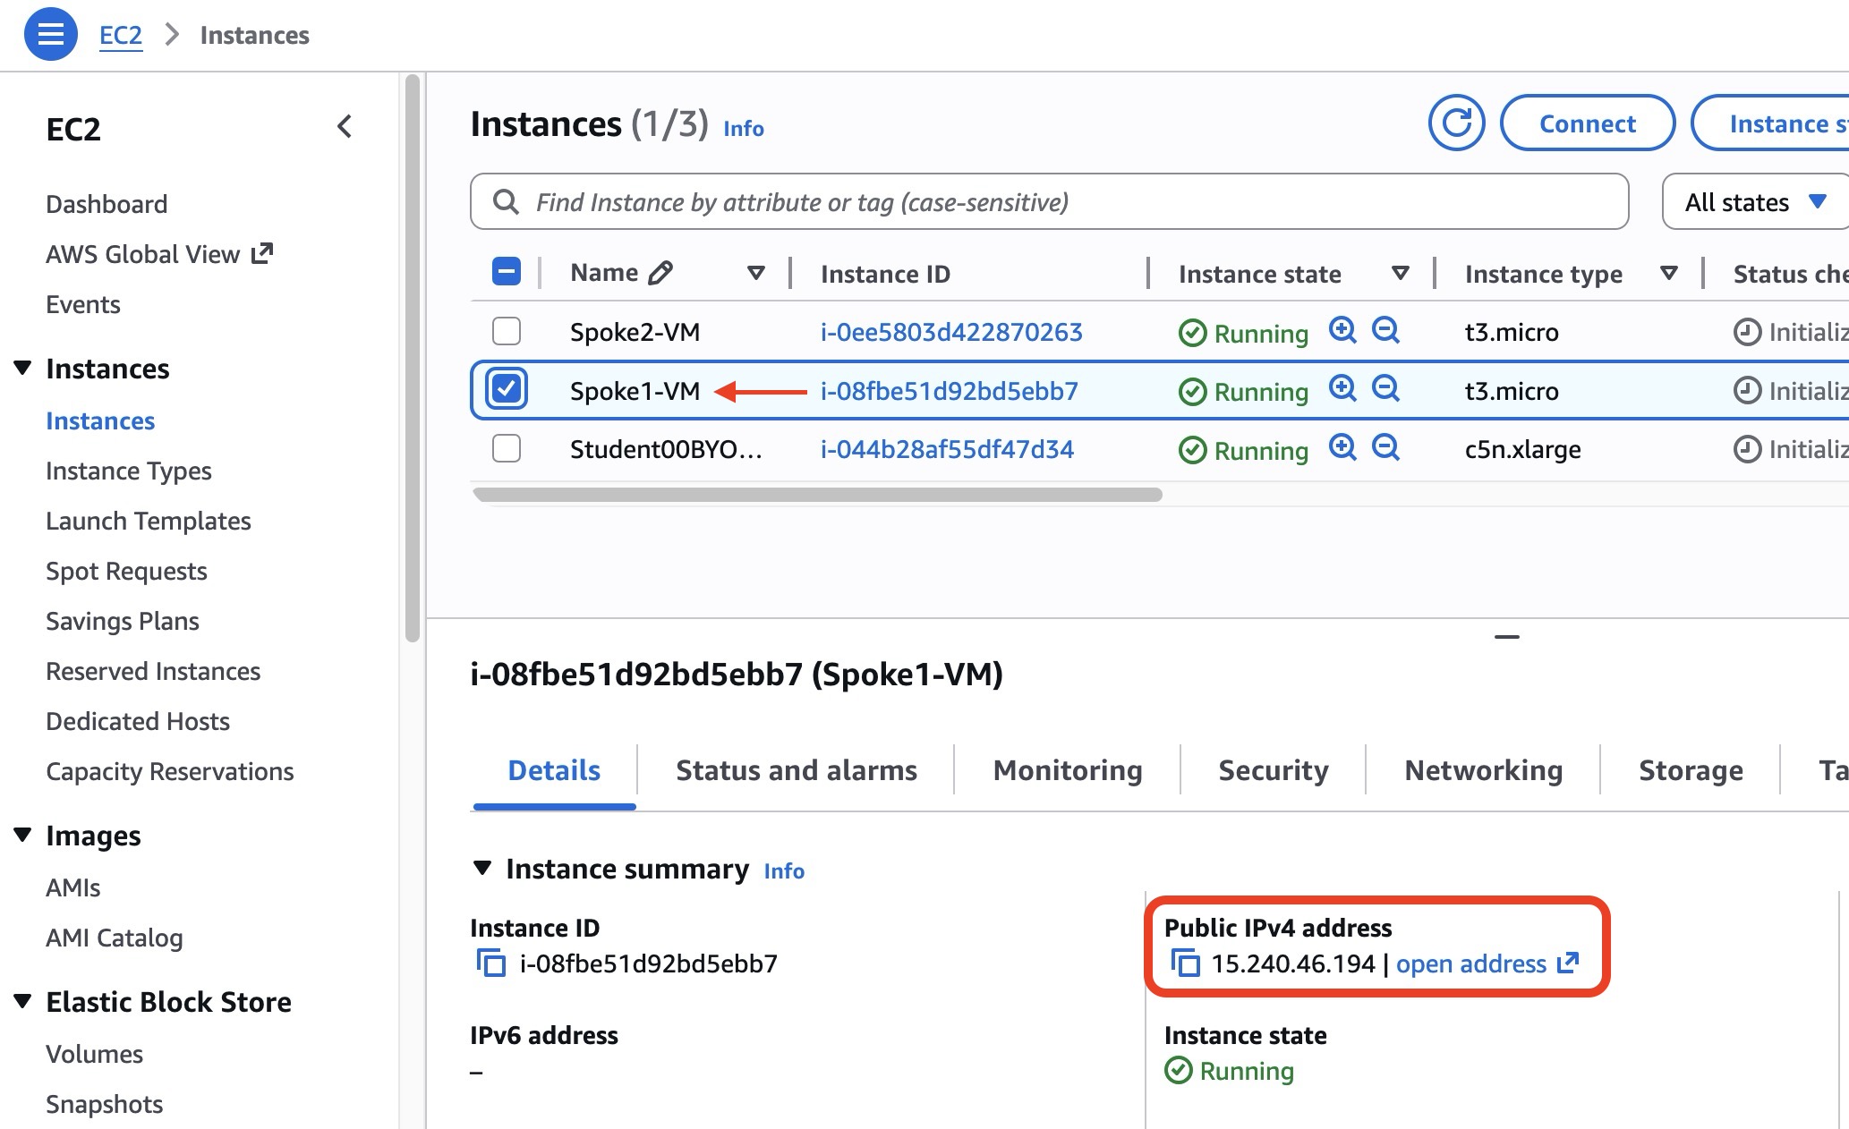
Task: Zoom in filter for Student00BYO Running state
Action: 1342,447
